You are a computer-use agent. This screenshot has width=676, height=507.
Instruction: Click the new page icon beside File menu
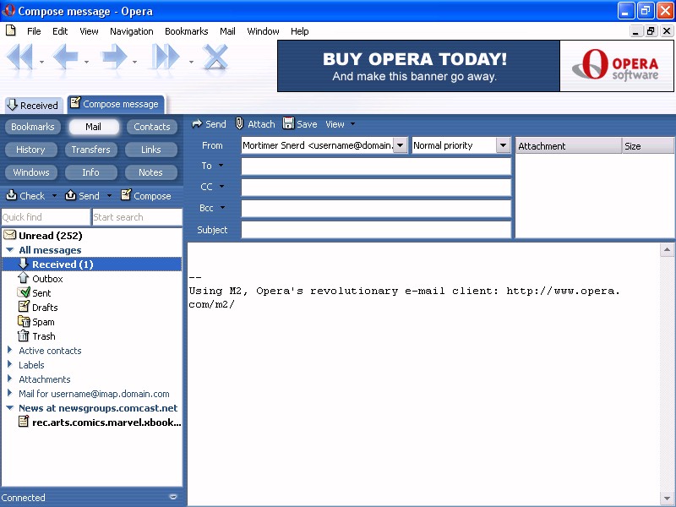pos(11,30)
